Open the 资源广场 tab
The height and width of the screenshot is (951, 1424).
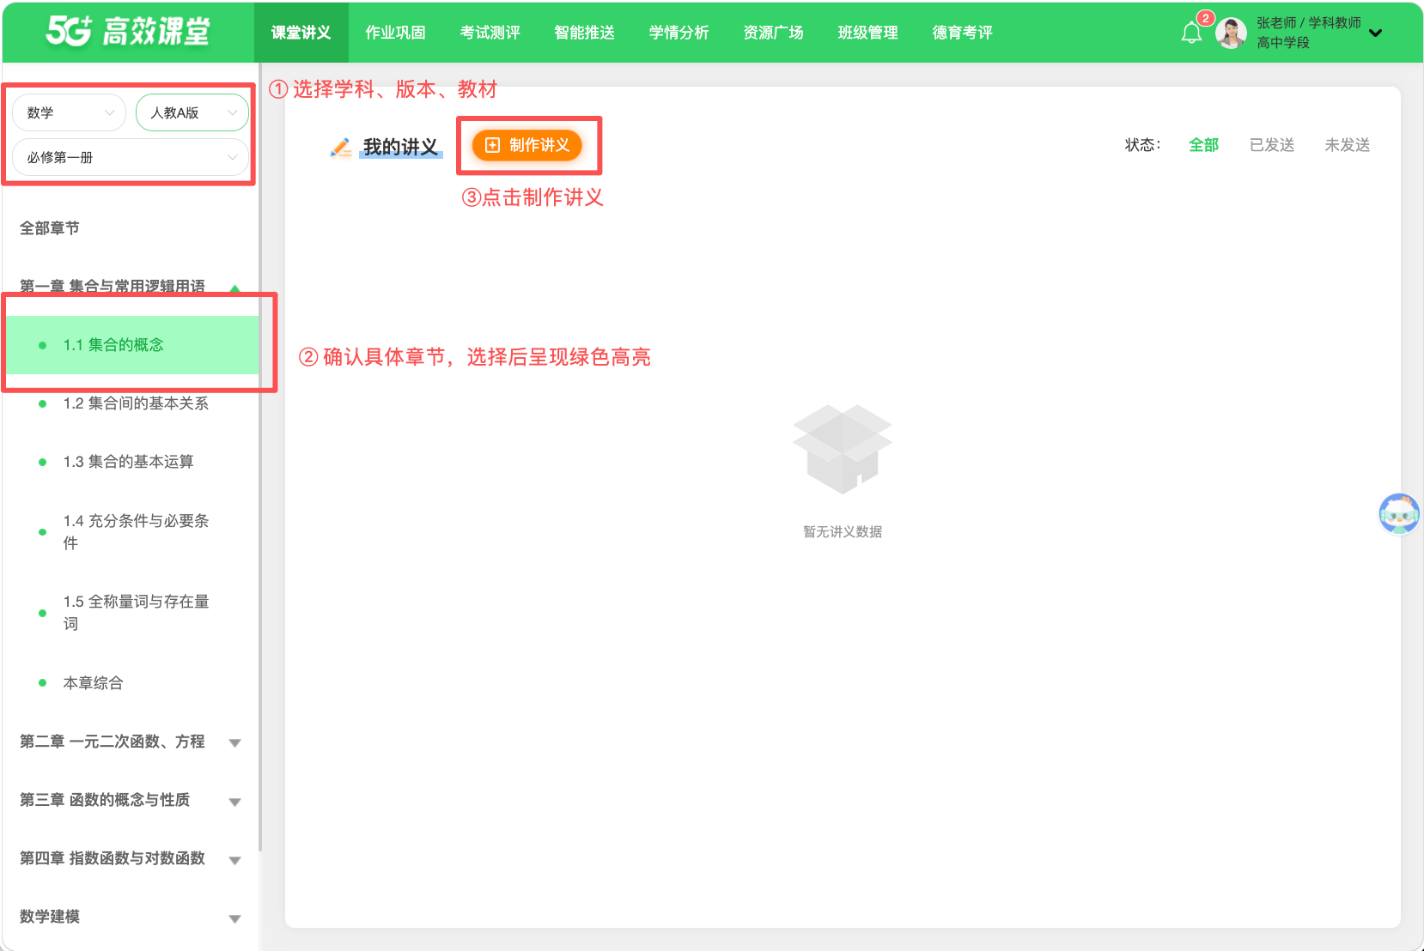[x=773, y=33]
